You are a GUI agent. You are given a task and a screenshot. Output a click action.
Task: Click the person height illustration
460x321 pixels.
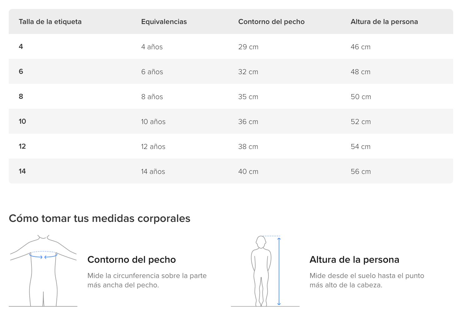tap(265, 271)
